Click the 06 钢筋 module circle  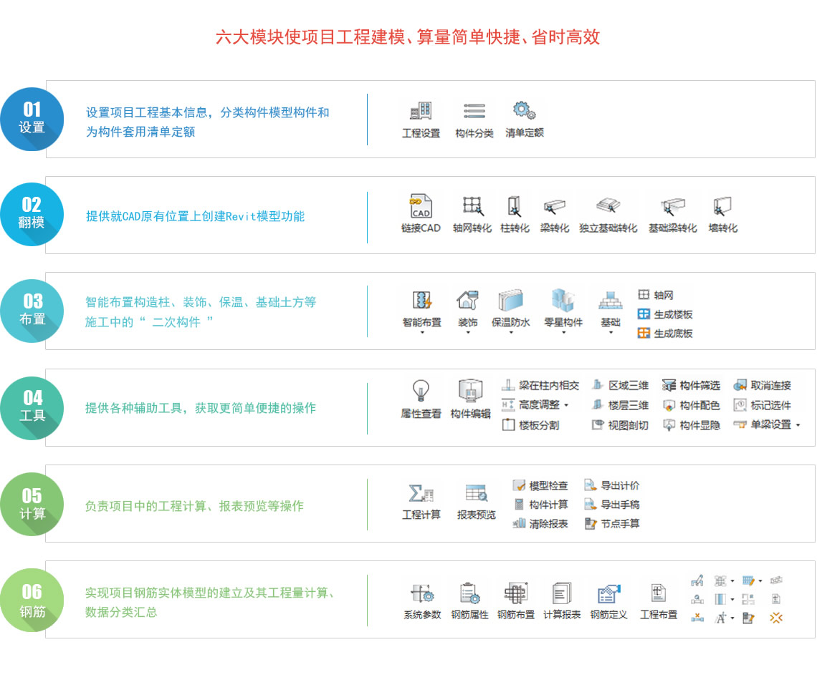(32, 601)
